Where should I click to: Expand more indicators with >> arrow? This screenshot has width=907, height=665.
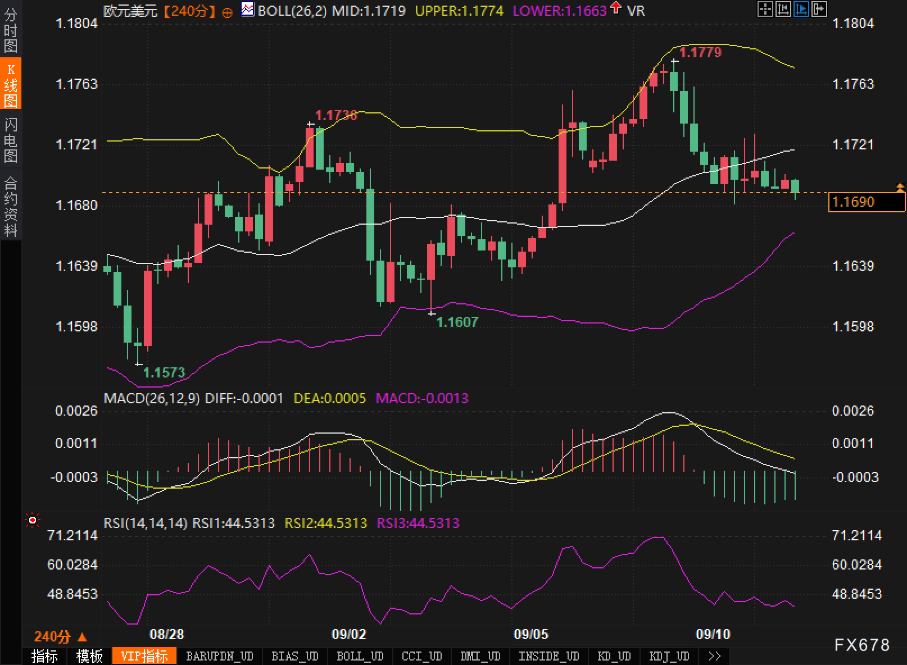[714, 656]
